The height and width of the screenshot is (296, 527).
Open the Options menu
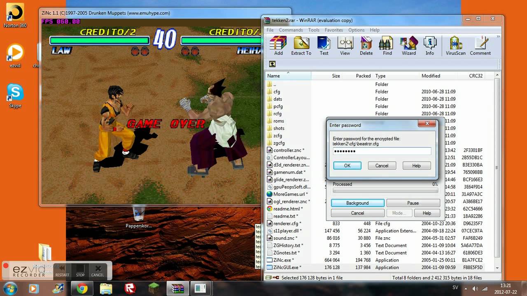(356, 30)
